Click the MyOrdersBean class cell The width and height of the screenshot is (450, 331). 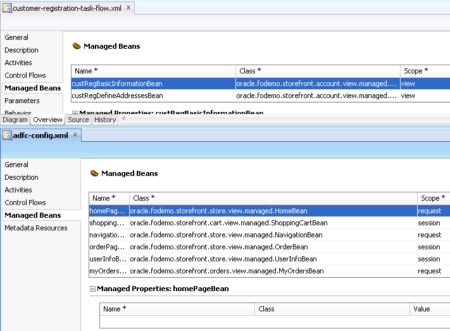coord(273,271)
